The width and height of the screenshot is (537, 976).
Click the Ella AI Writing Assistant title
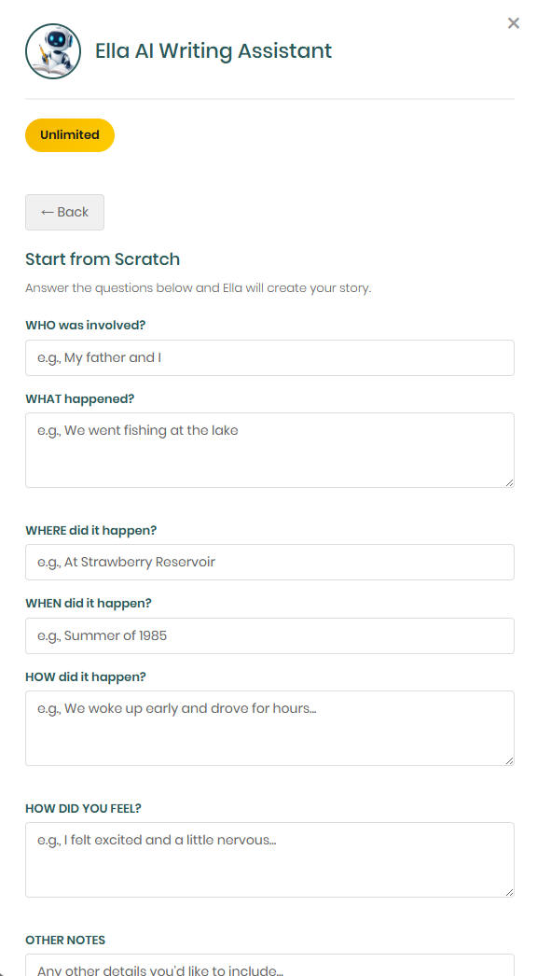(213, 50)
